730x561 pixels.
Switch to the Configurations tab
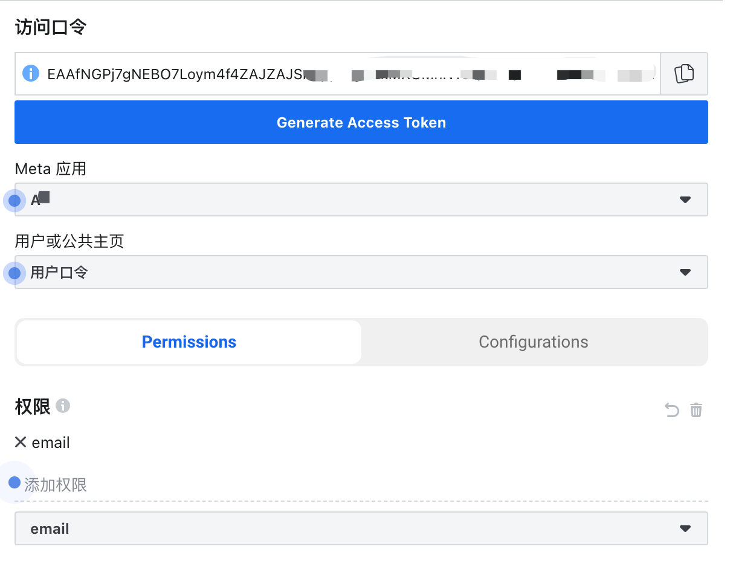click(534, 342)
